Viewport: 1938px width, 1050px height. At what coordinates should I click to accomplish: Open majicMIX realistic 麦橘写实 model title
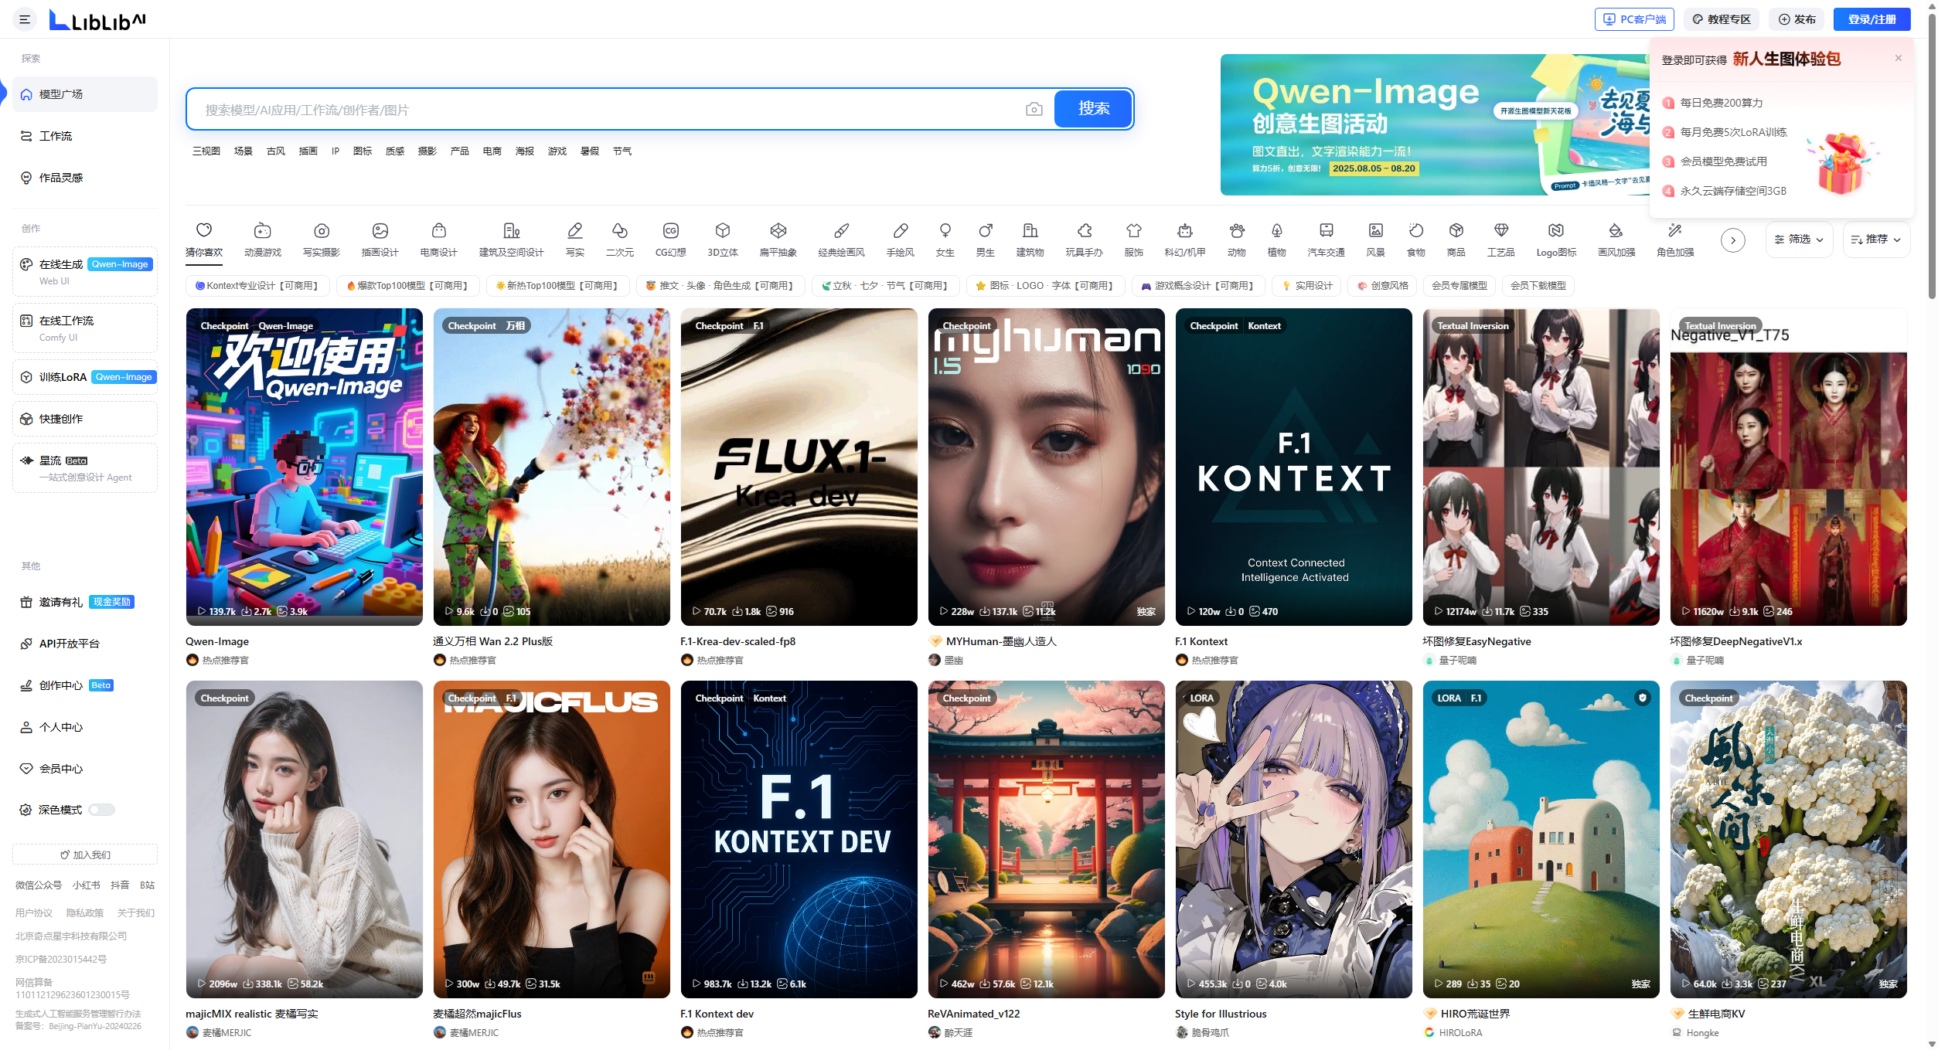(x=252, y=1014)
